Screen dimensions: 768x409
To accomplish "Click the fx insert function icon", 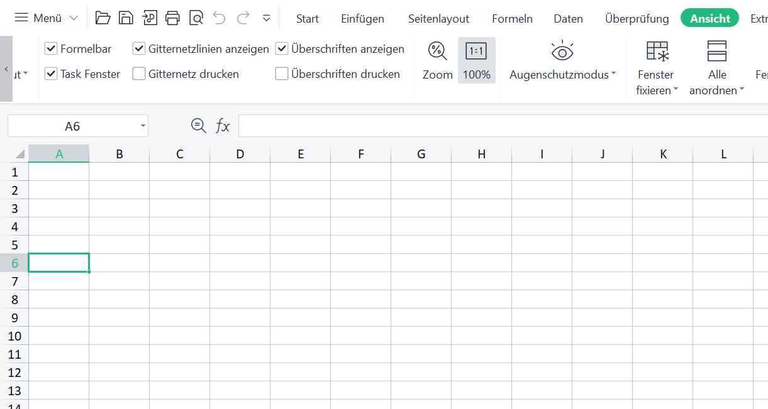I will 223,126.
